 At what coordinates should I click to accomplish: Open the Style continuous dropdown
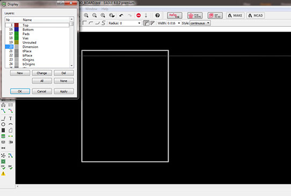200,23
